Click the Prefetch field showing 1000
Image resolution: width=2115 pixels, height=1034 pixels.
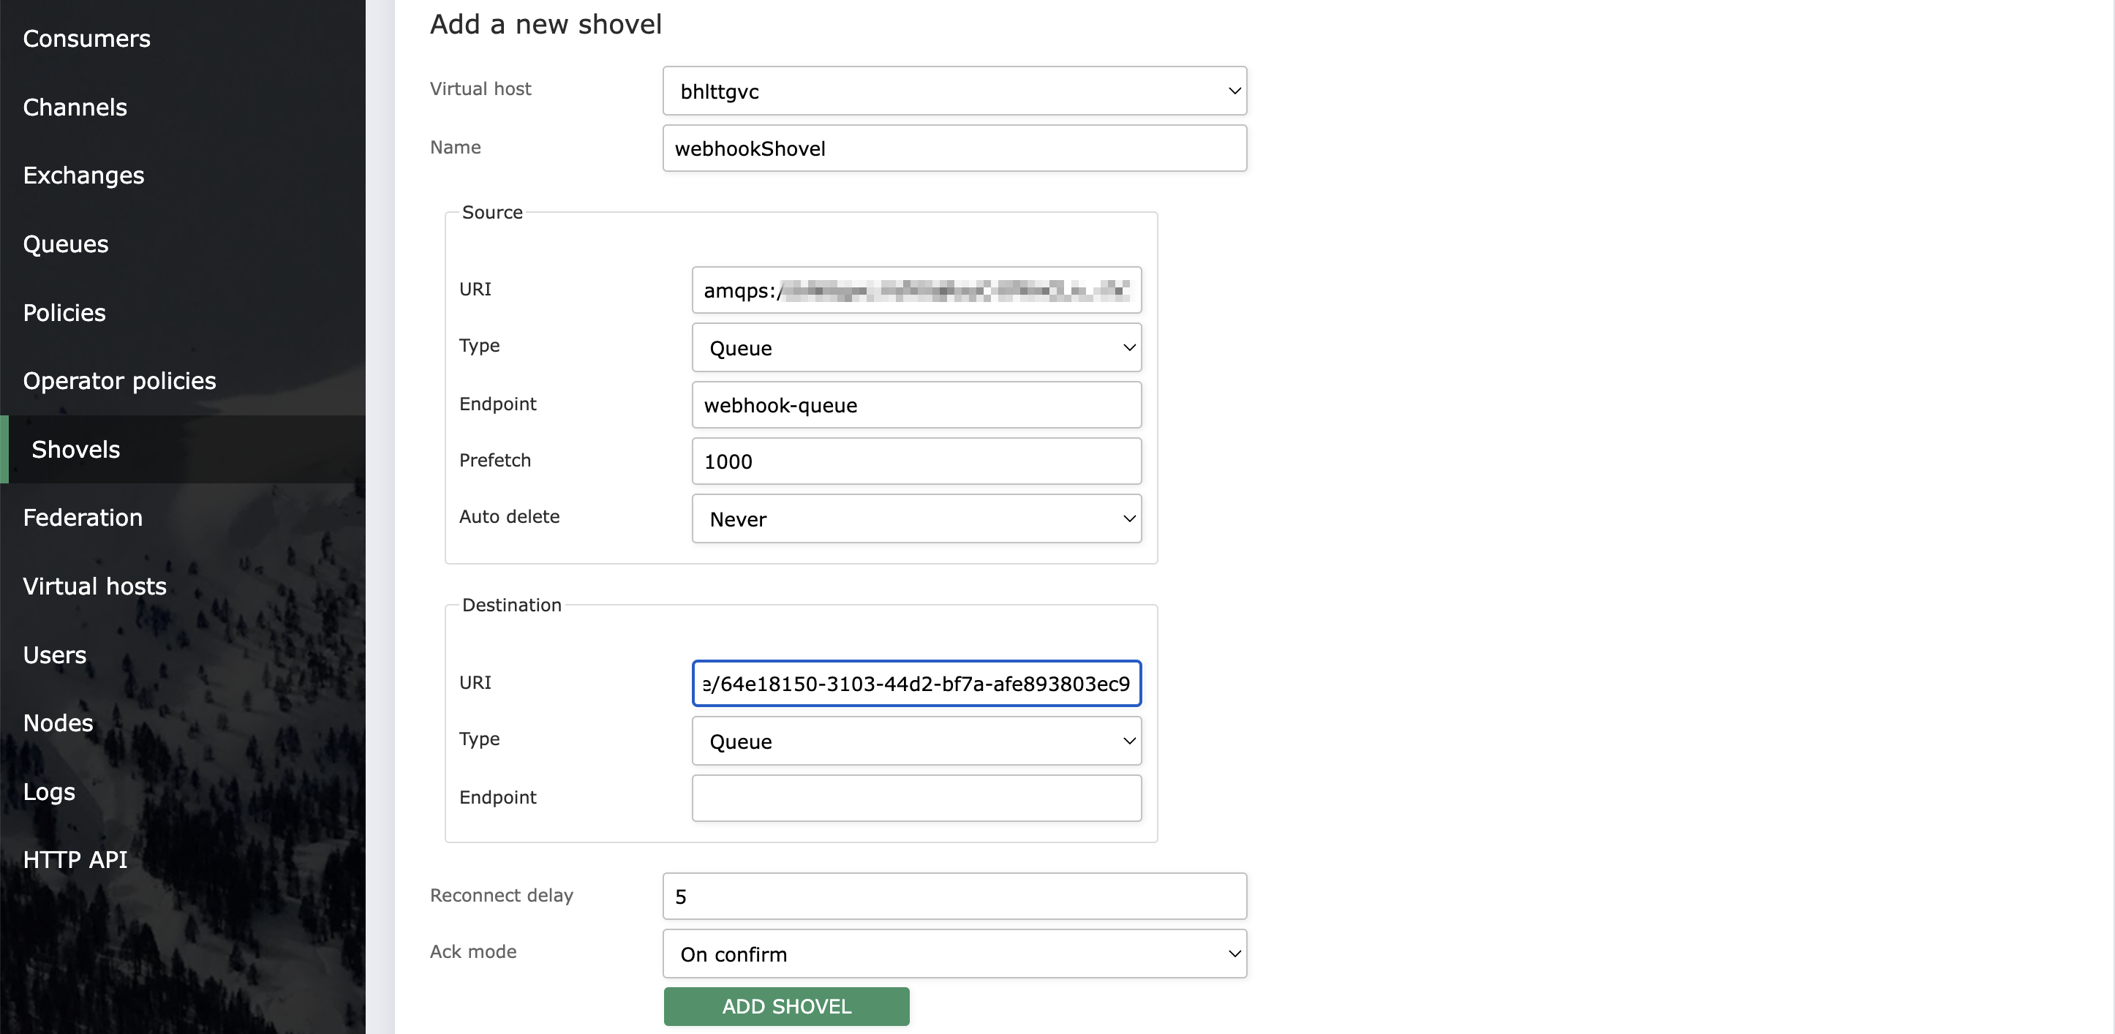pyautogui.click(x=916, y=461)
